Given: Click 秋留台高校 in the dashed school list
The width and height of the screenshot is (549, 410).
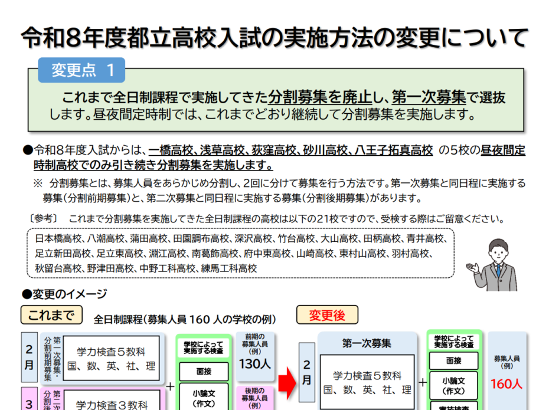Looking at the screenshot, I should [58, 268].
